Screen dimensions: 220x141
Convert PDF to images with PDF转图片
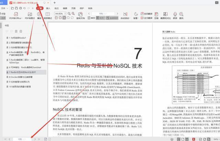30,15
